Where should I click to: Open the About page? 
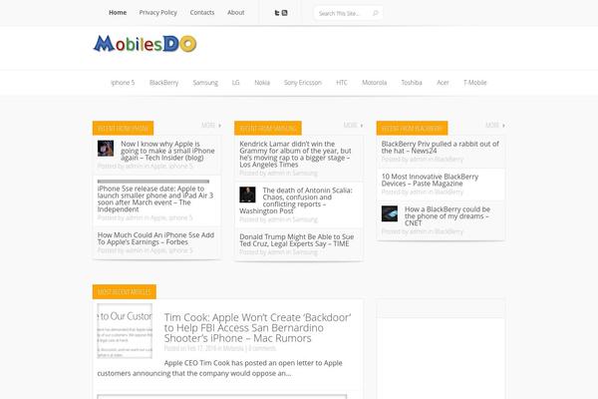236,13
